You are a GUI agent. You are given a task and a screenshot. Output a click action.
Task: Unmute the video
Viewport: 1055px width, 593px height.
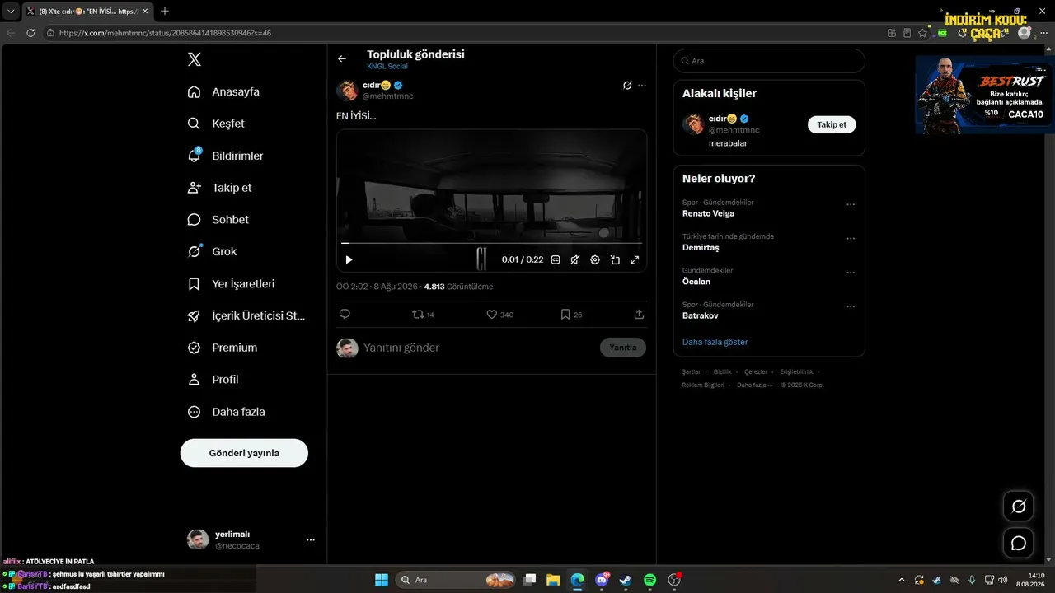575,259
